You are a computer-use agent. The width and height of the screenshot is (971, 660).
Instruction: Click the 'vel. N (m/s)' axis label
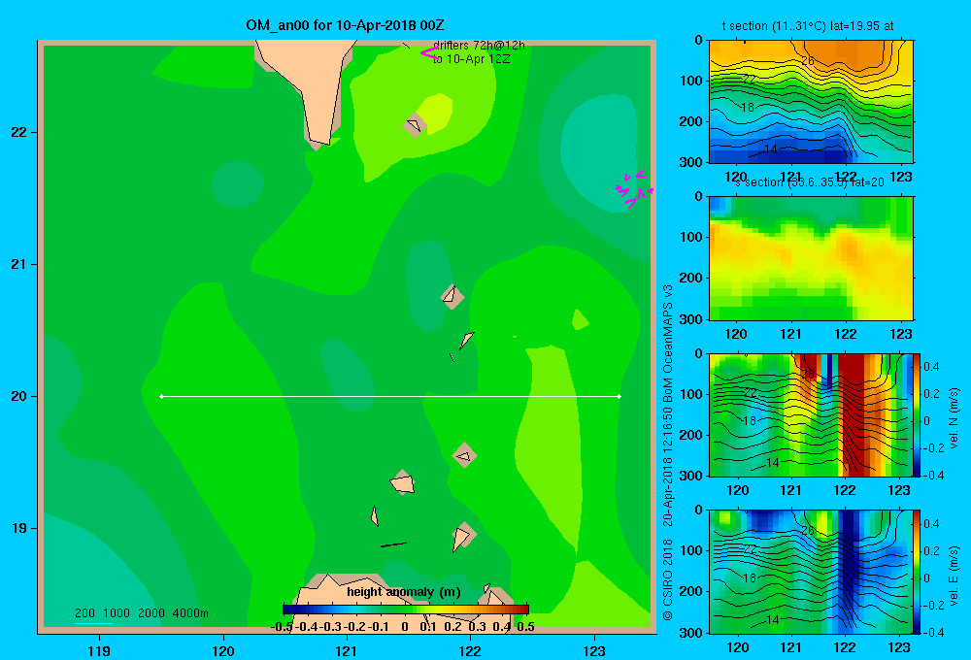tap(954, 418)
